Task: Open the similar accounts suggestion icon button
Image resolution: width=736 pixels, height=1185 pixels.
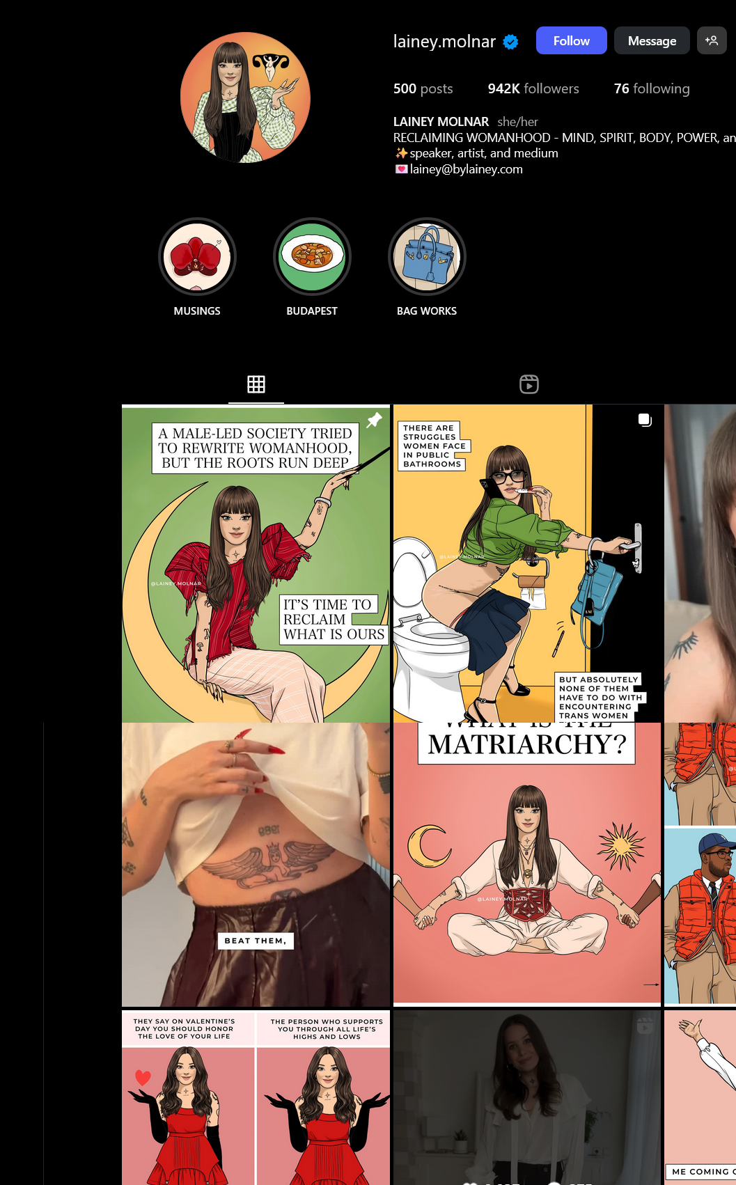Action: 712,40
